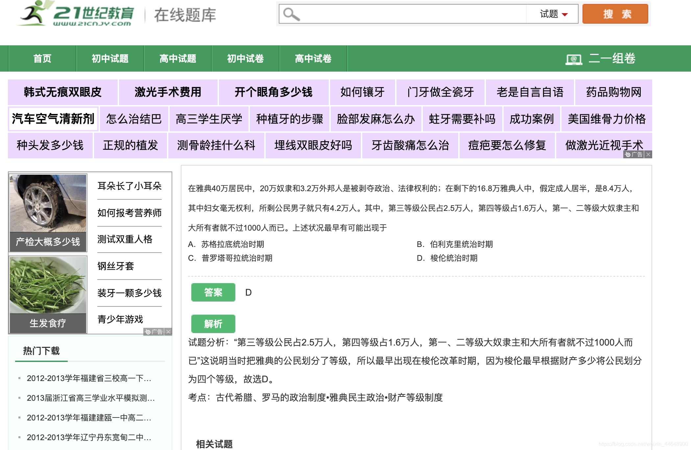The width and height of the screenshot is (691, 450).
Task: Click ad link 测骨龄挂什么科
Action: pos(216,145)
